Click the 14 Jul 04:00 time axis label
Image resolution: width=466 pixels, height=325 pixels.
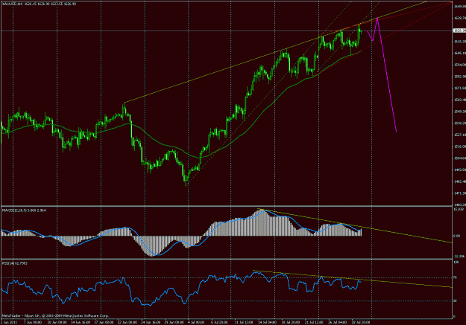click(267, 322)
